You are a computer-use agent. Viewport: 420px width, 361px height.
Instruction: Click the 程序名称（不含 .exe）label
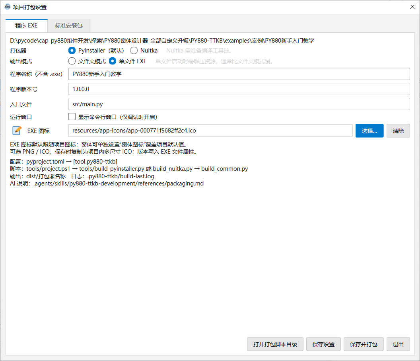[36, 74]
